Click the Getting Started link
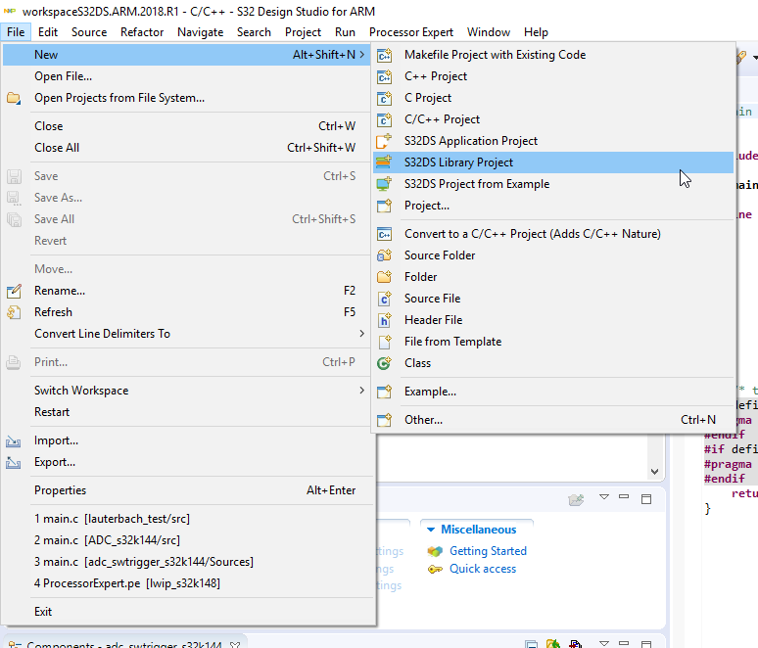 coord(488,551)
